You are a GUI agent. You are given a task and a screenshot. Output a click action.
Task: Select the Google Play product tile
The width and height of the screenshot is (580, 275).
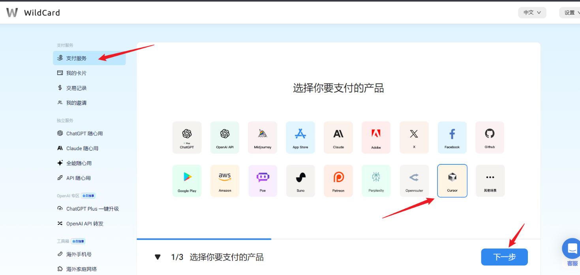point(187,181)
